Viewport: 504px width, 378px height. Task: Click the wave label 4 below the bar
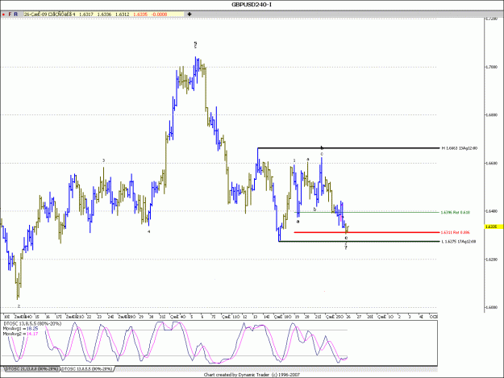coord(149,231)
